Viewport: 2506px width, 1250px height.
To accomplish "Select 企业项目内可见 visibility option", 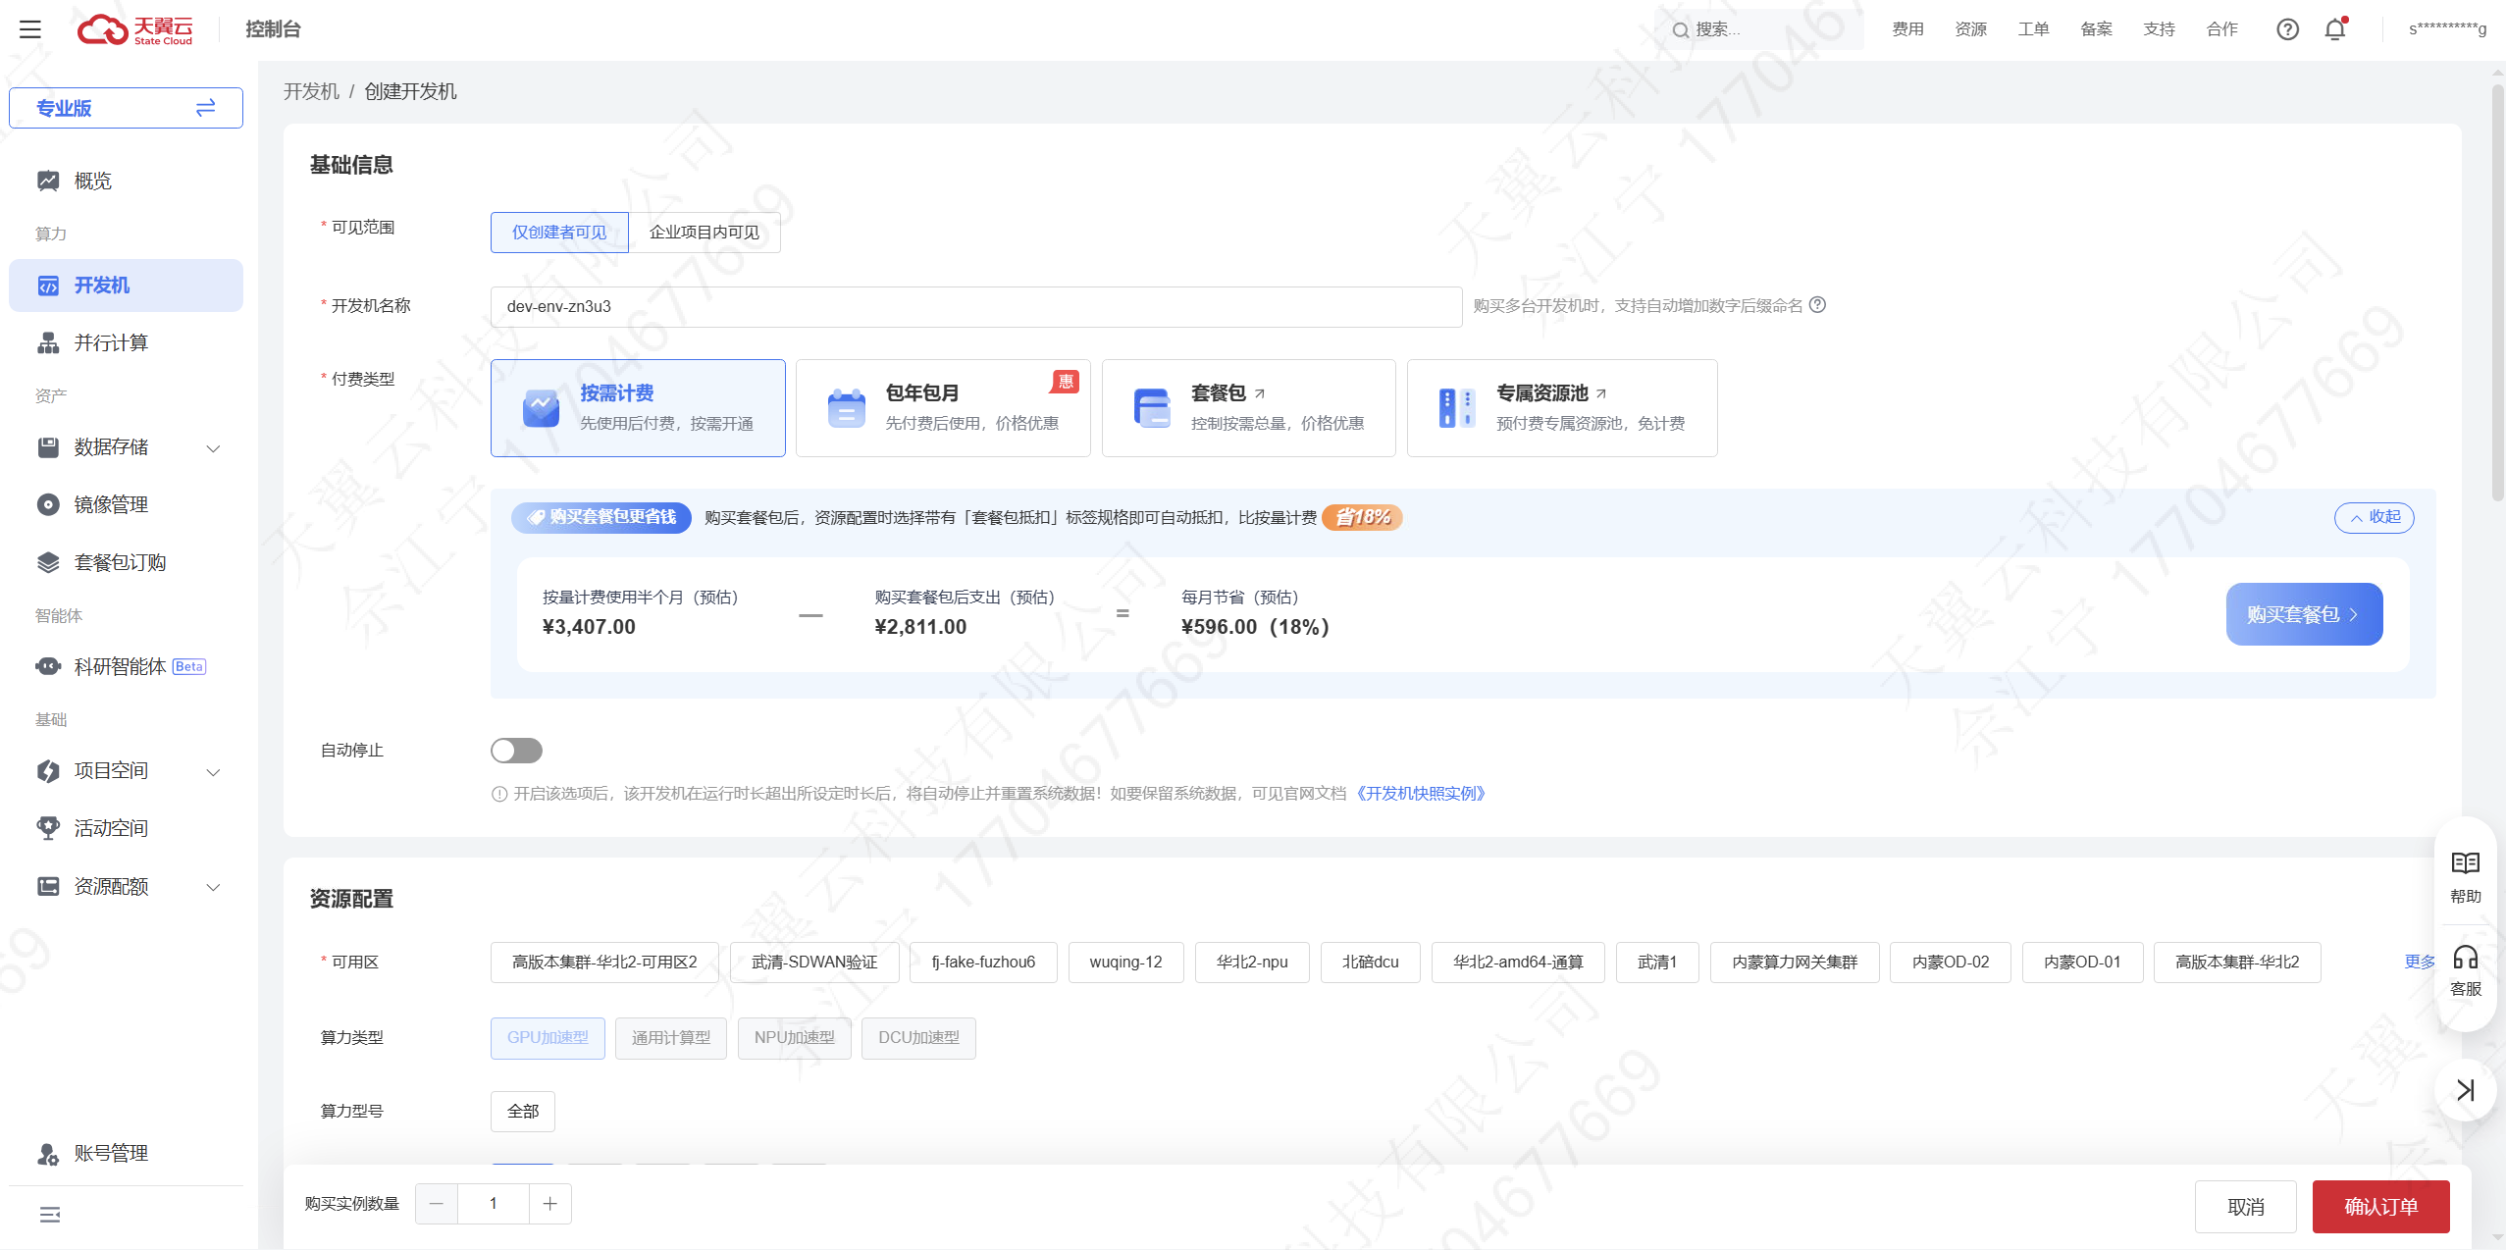I will pos(705,233).
